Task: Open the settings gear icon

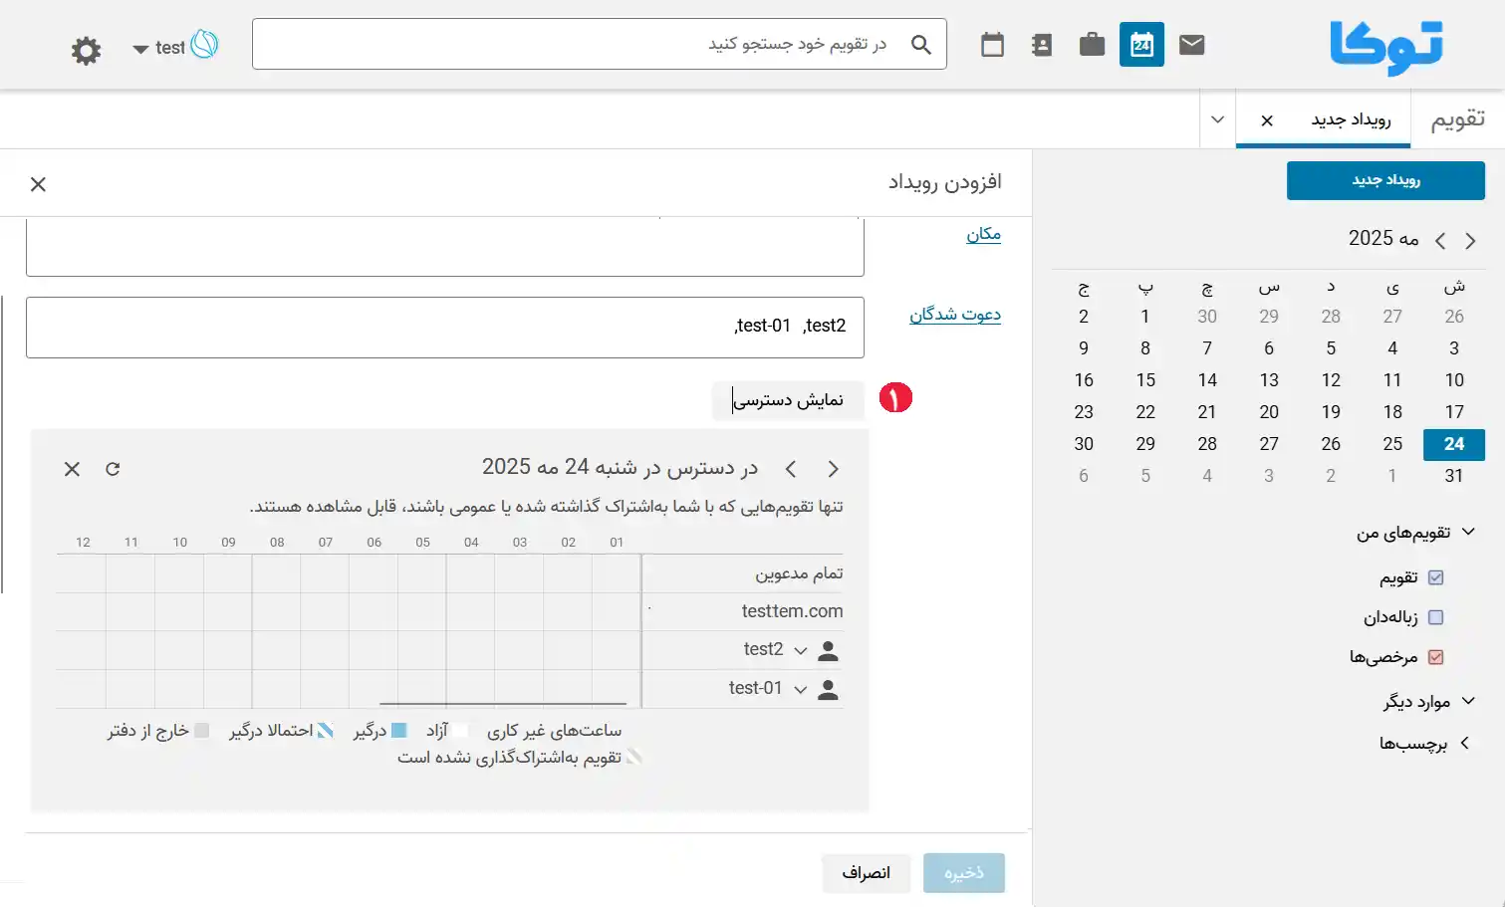Action: tap(87, 51)
